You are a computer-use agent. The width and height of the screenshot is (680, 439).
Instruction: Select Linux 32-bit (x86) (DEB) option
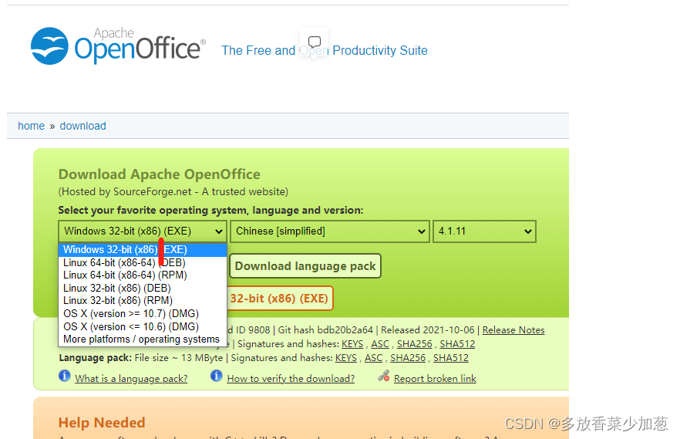click(143, 289)
